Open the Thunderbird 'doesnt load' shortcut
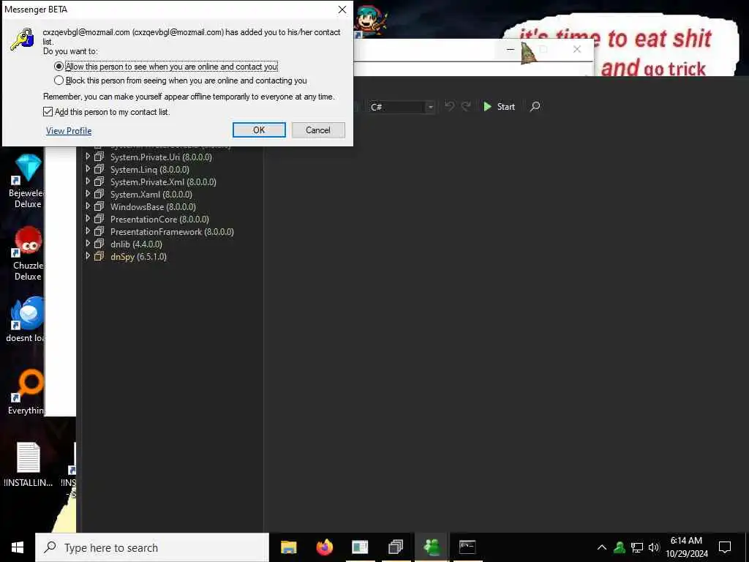 26,319
